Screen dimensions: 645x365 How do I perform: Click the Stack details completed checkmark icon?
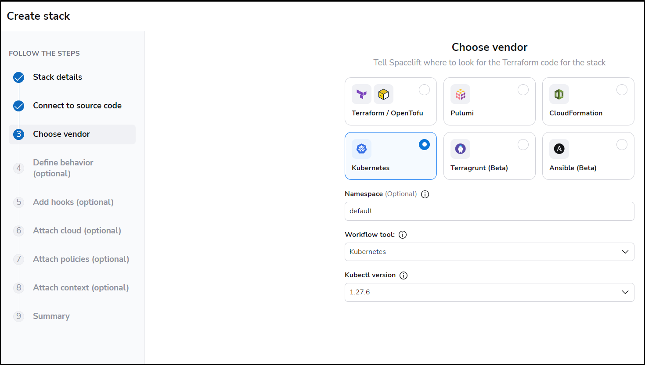point(18,78)
